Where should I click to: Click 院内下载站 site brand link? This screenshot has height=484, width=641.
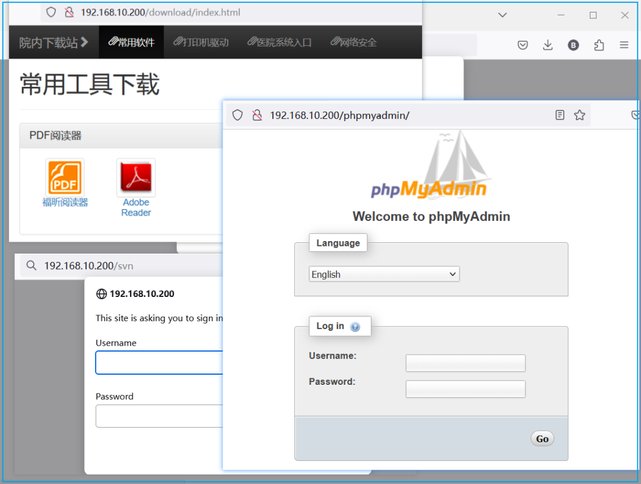(x=53, y=42)
